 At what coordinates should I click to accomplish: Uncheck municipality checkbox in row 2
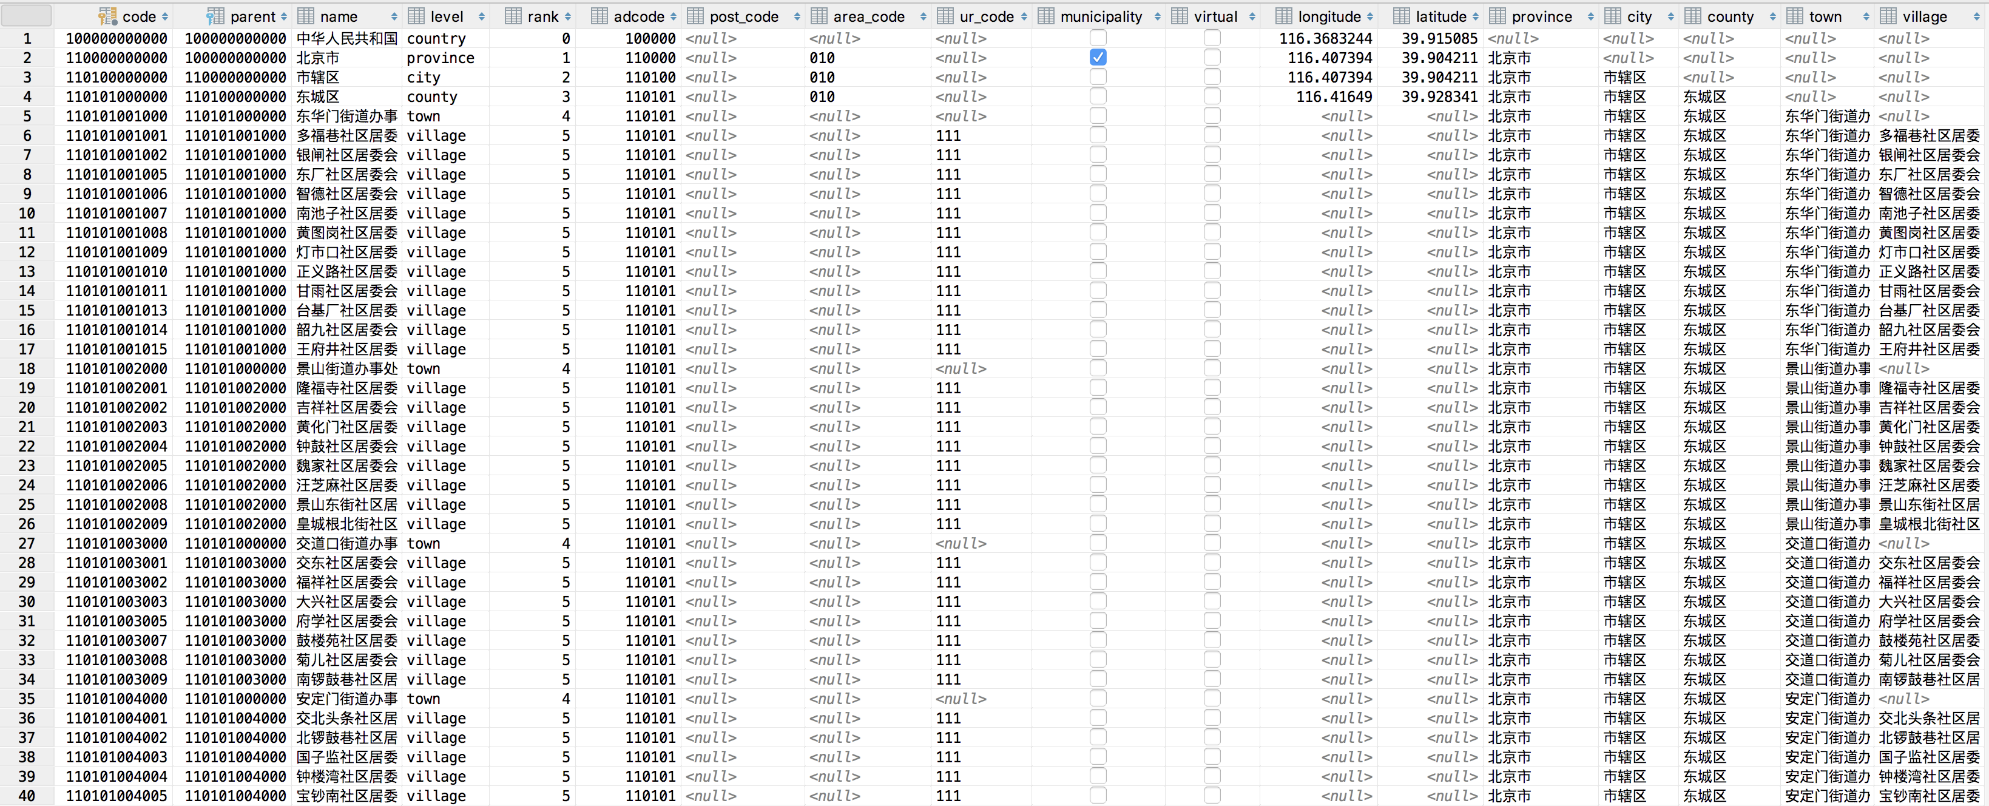pyautogui.click(x=1098, y=57)
